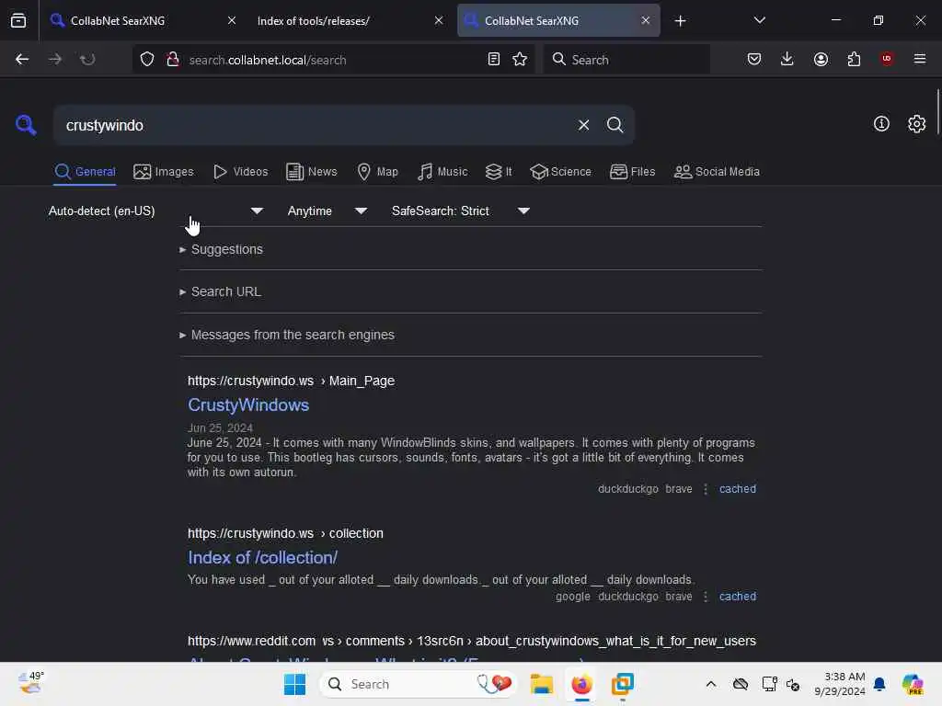
Task: Switch to the Files category
Action: click(x=632, y=172)
